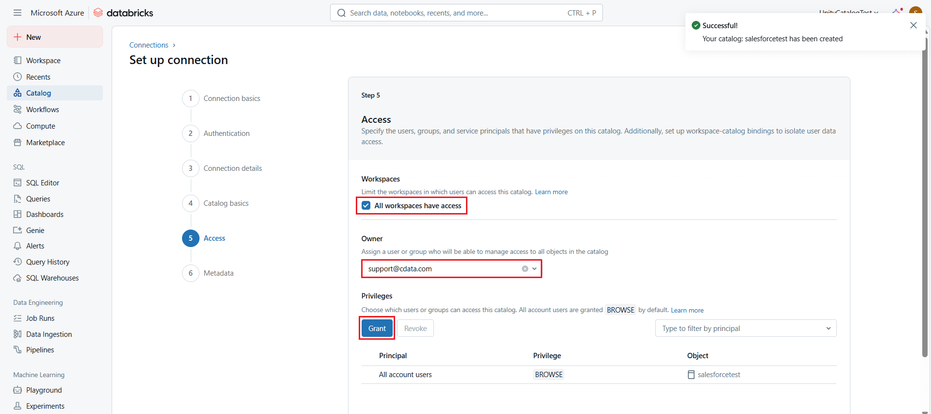
Task: Open the filter by principal dropdown
Action: click(x=746, y=329)
